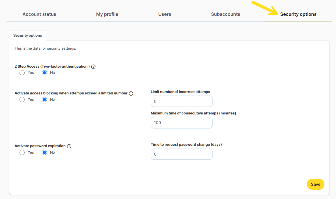Click the inner Security options panel tab

point(28,36)
